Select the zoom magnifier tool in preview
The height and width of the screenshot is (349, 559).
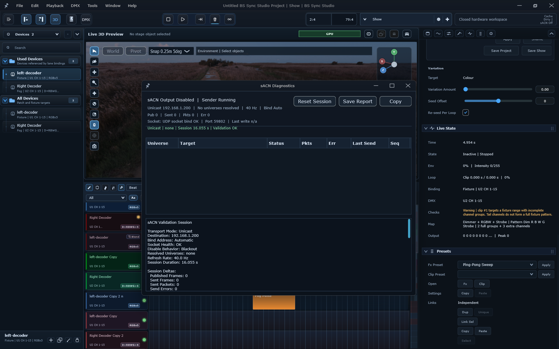94,83
